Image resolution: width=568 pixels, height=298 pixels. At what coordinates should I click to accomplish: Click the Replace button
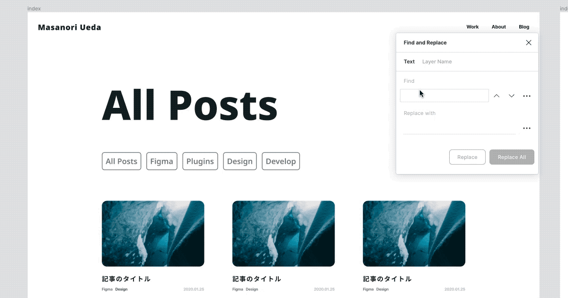click(467, 157)
